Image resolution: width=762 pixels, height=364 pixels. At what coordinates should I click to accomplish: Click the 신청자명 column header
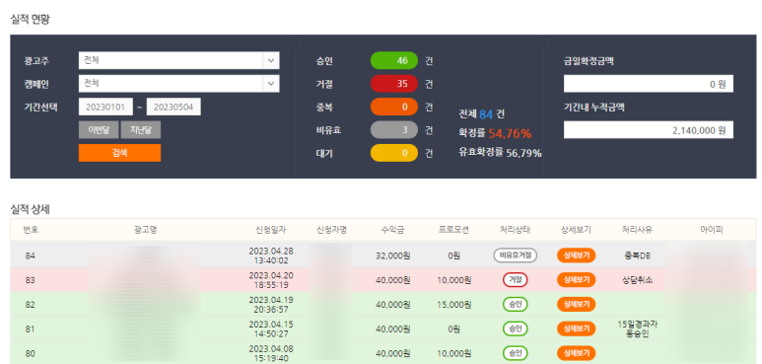331,230
